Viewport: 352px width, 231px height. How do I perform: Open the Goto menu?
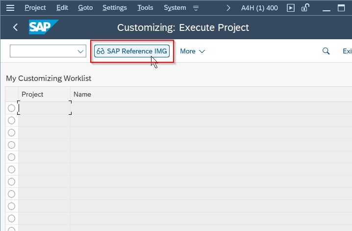[x=85, y=8]
